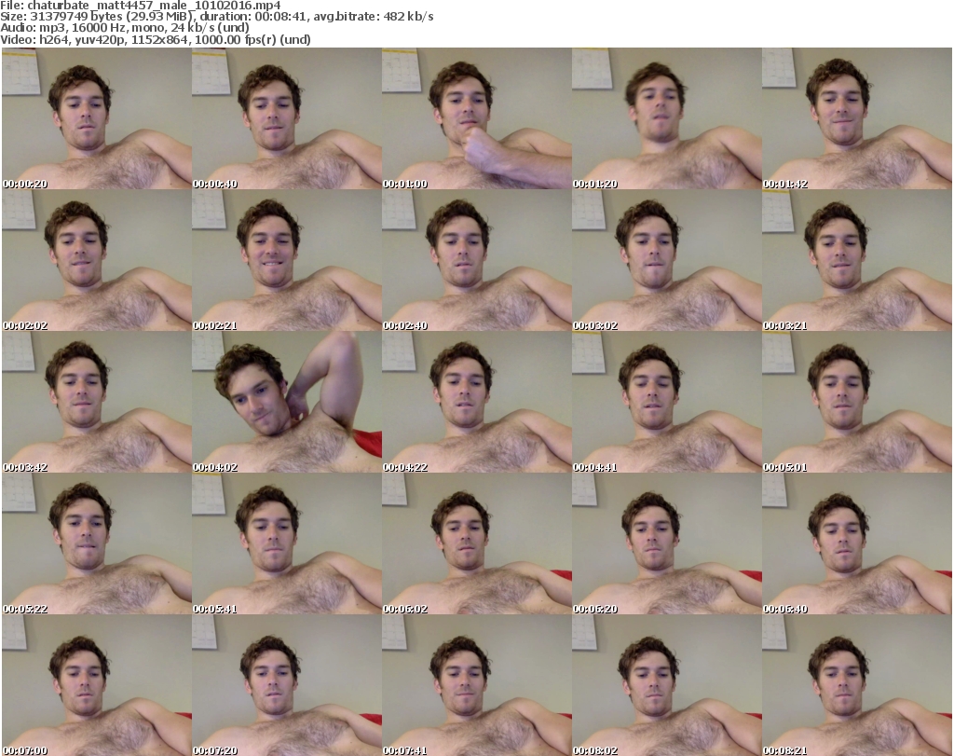
Task: Open the thumbnail stamped 00:07:41
Action: point(476,685)
